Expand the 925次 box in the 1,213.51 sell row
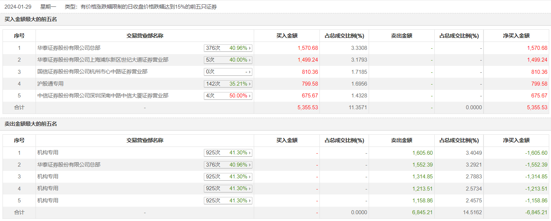The height and width of the screenshot is (221, 551). 228,188
